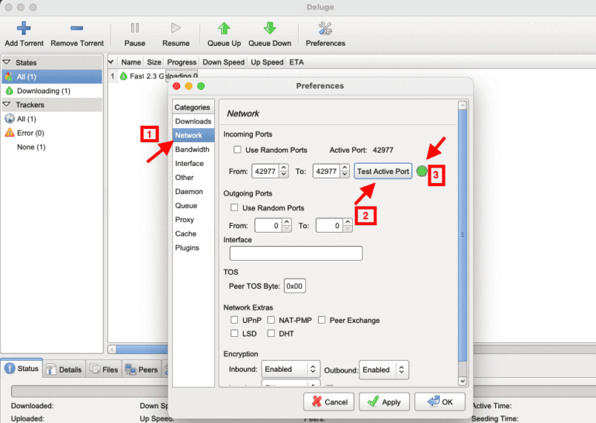Image resolution: width=596 pixels, height=423 pixels.
Task: Enable Use Random Ports for outgoing
Action: 234,207
